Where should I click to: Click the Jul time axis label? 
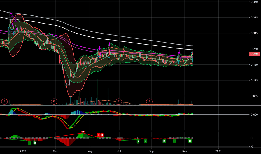(119, 151)
